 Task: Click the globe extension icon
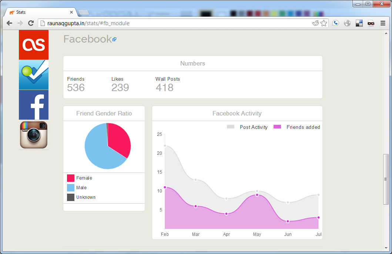[x=347, y=23]
